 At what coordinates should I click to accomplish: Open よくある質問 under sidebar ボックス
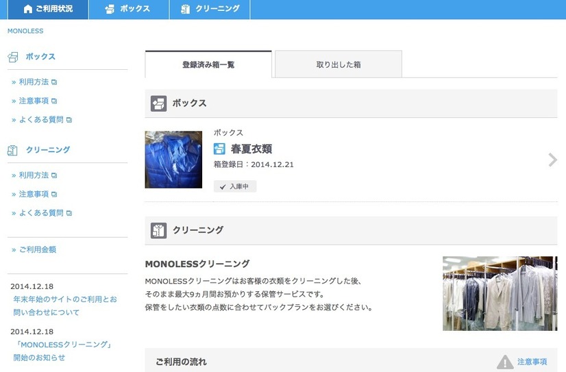coord(41,119)
